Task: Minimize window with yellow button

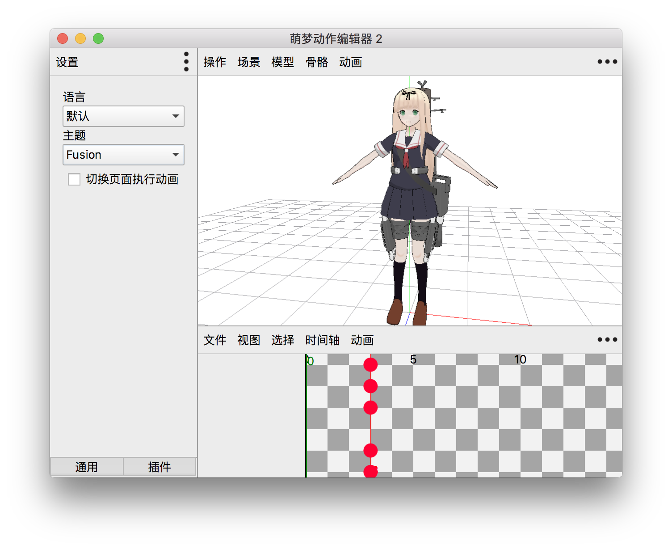Action: [80, 38]
